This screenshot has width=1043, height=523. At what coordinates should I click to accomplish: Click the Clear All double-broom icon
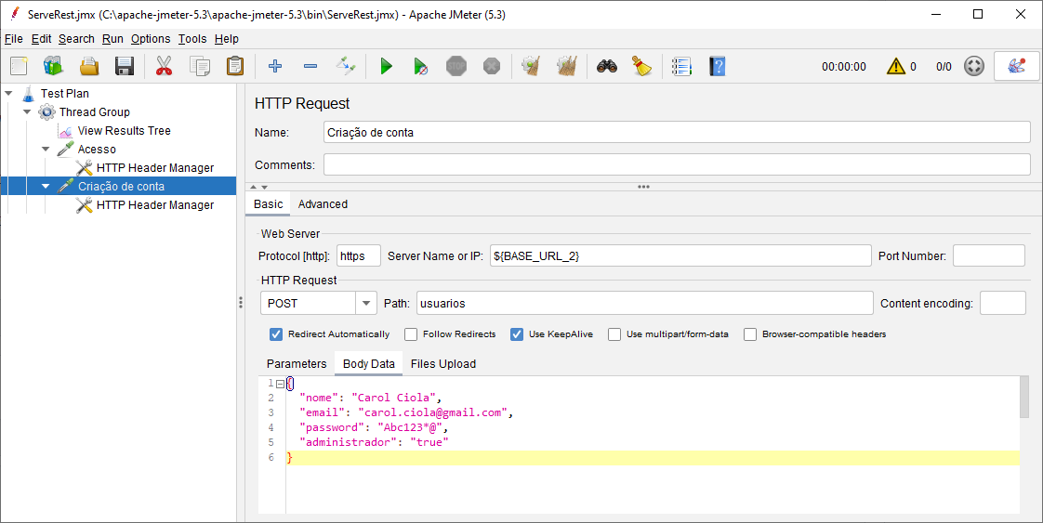[567, 66]
